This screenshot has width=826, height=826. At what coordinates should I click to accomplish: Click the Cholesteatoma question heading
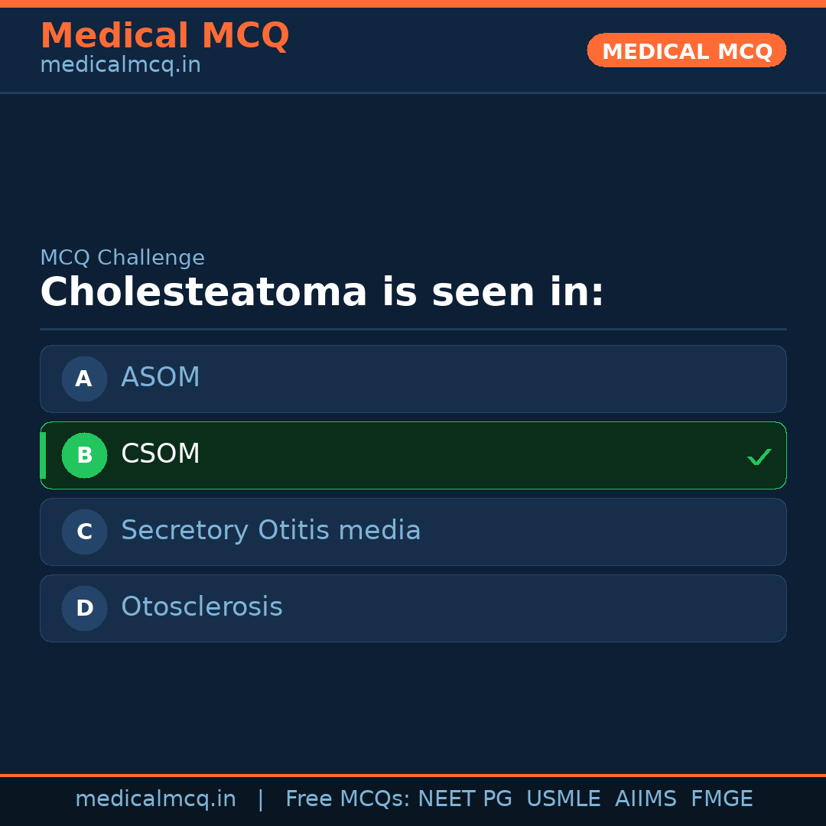pyautogui.click(x=322, y=293)
